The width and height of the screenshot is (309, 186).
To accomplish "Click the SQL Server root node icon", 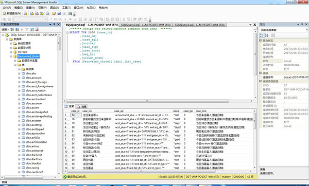I will 7,35.
